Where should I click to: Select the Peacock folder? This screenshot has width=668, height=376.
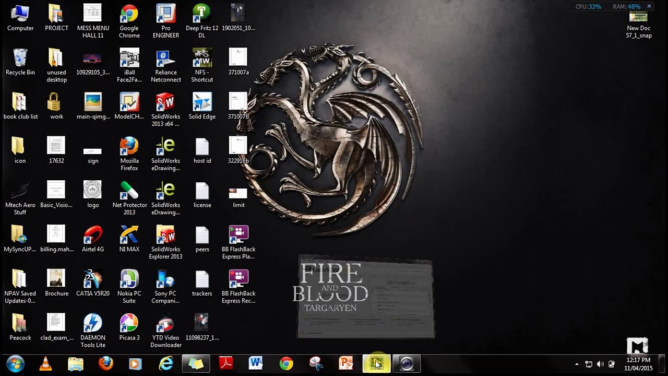point(20,327)
